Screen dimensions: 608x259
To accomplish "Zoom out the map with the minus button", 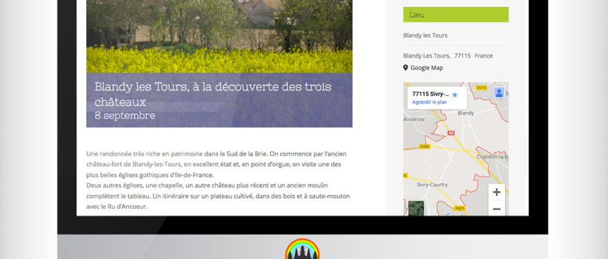I will coord(496,208).
